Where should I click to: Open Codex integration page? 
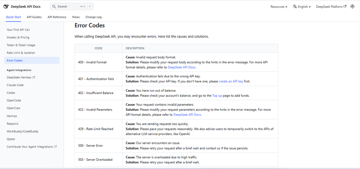click(11, 93)
